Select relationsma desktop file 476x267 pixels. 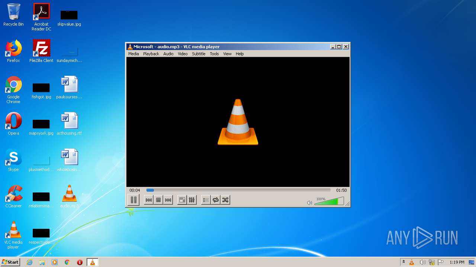pos(41,200)
